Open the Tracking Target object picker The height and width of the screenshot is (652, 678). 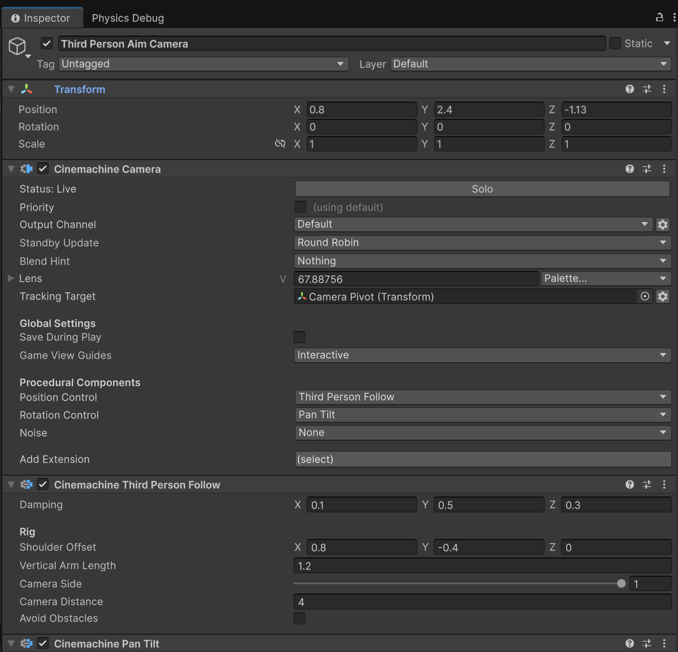(645, 296)
